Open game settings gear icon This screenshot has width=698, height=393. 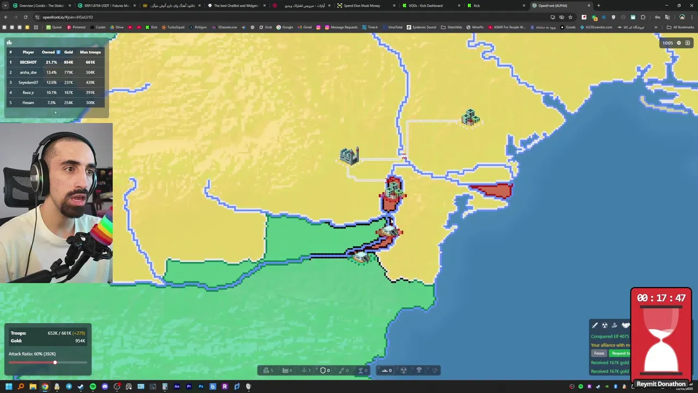click(x=679, y=43)
